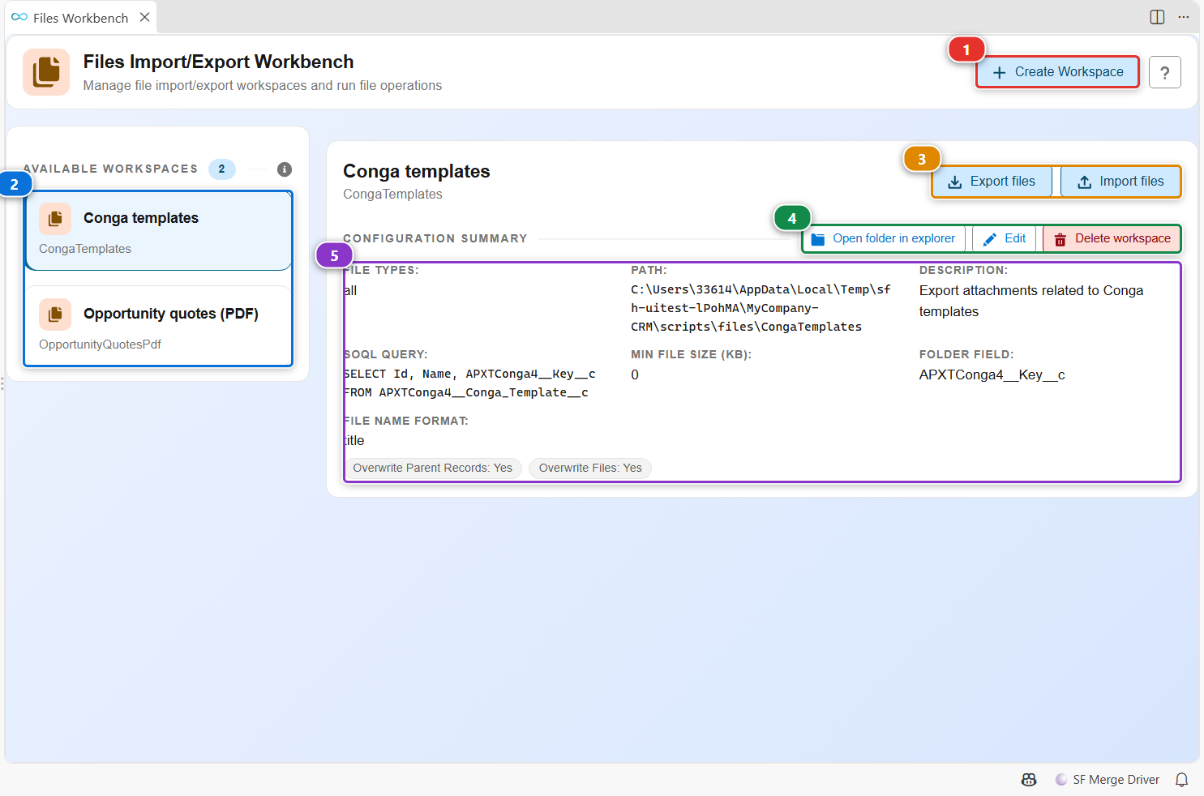
Task: Click the Conga templates heading
Action: (416, 171)
